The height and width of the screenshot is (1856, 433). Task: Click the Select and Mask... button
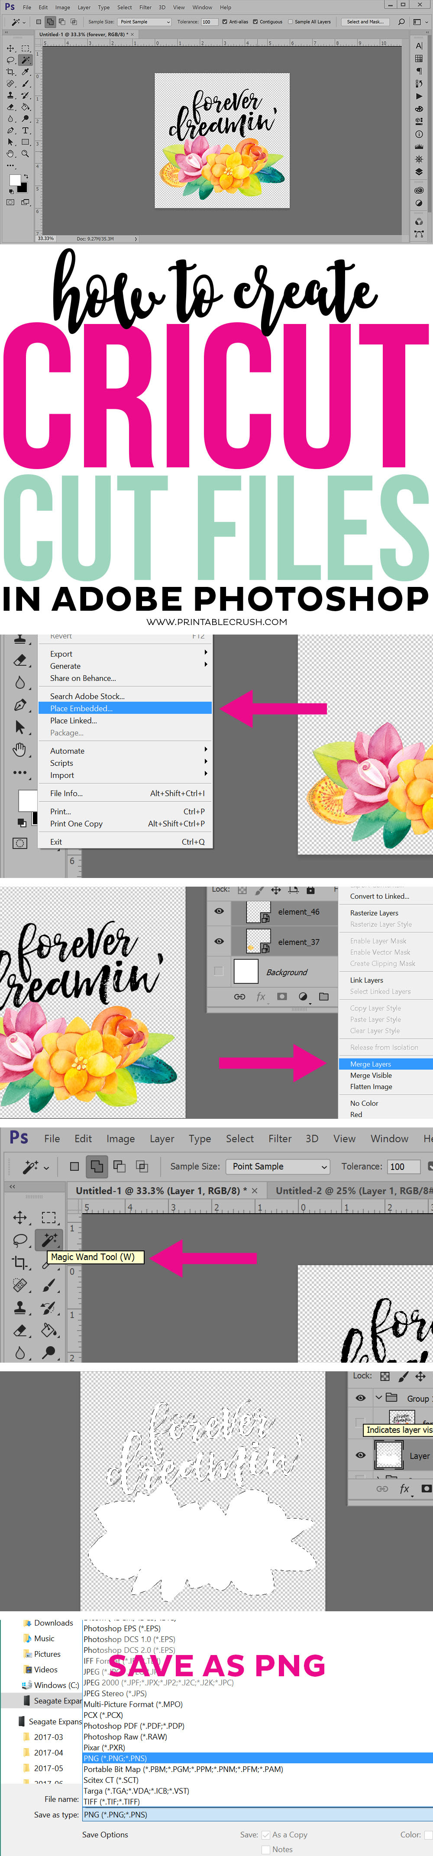[365, 22]
